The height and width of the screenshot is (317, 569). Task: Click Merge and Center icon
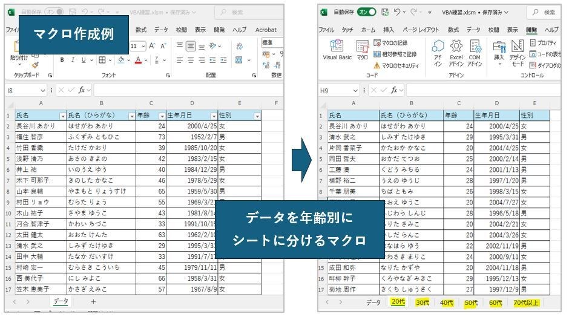coord(239,60)
